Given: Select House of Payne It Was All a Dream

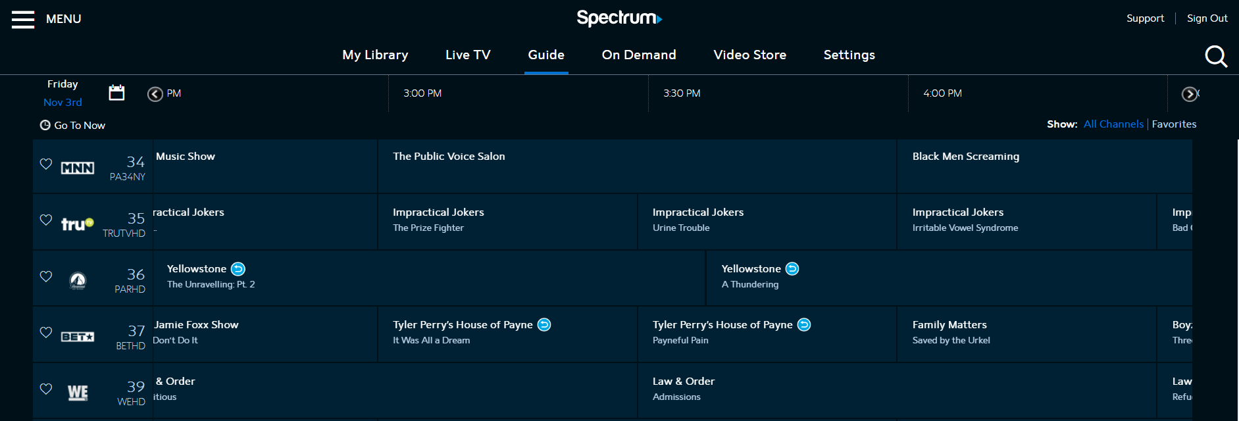Looking at the screenshot, I should [507, 334].
